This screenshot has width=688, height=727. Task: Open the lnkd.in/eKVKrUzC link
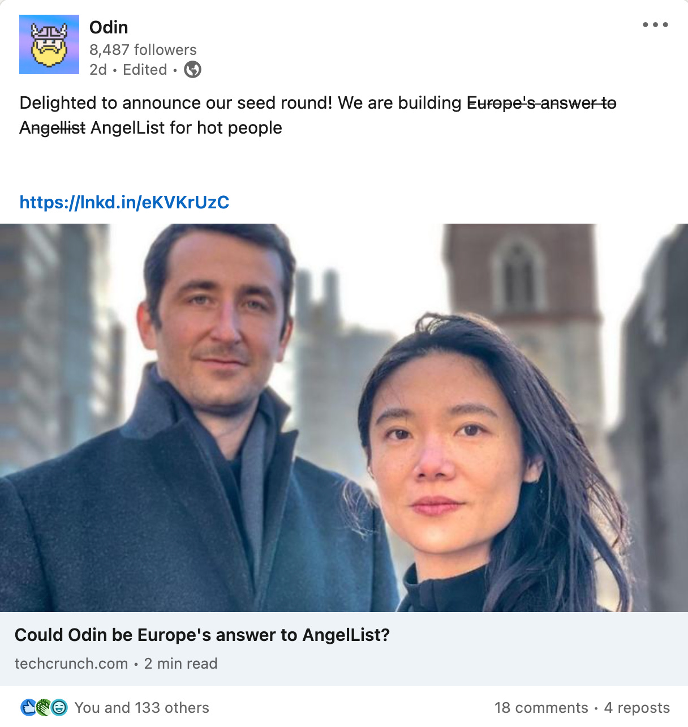[124, 202]
